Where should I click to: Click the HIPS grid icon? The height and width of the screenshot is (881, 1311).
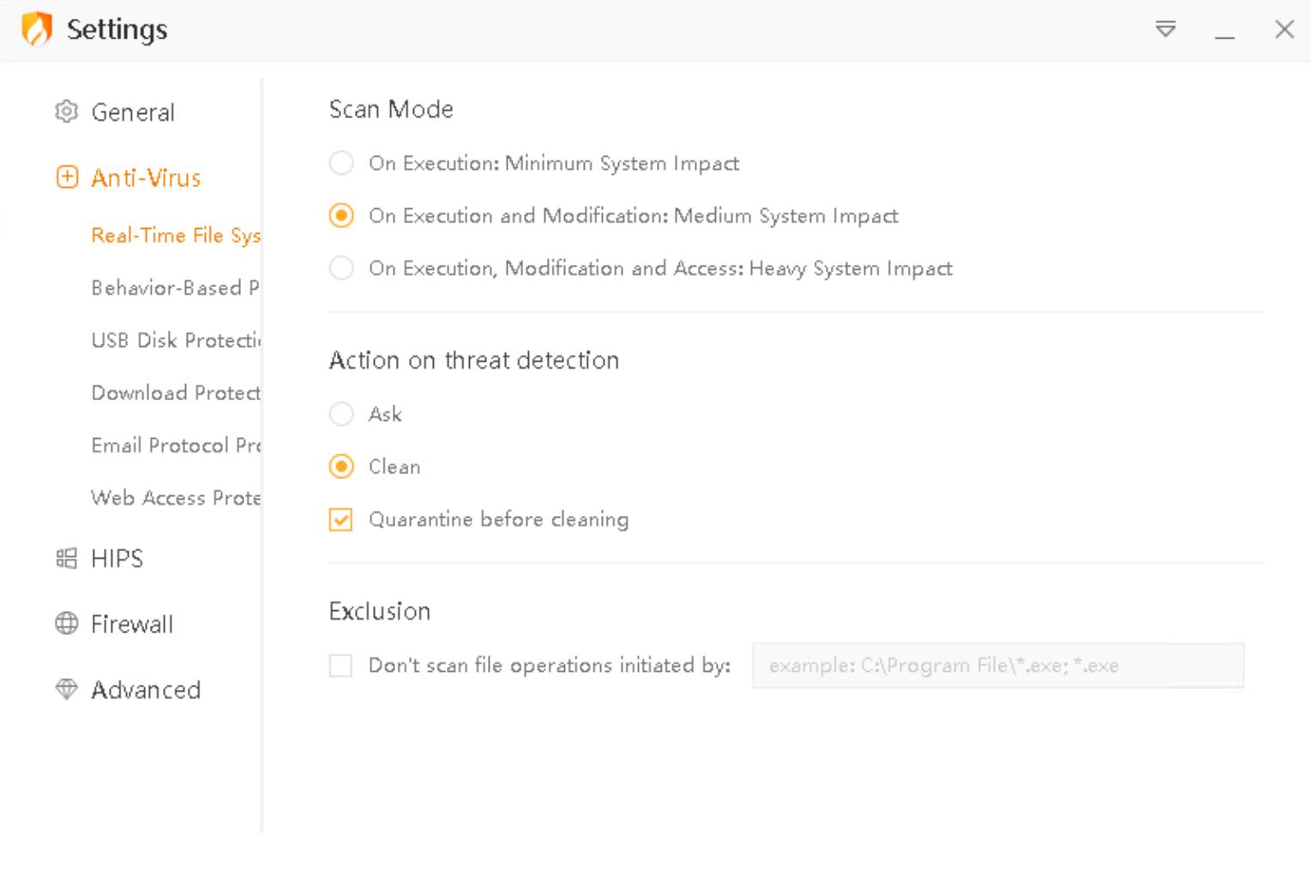coord(67,559)
